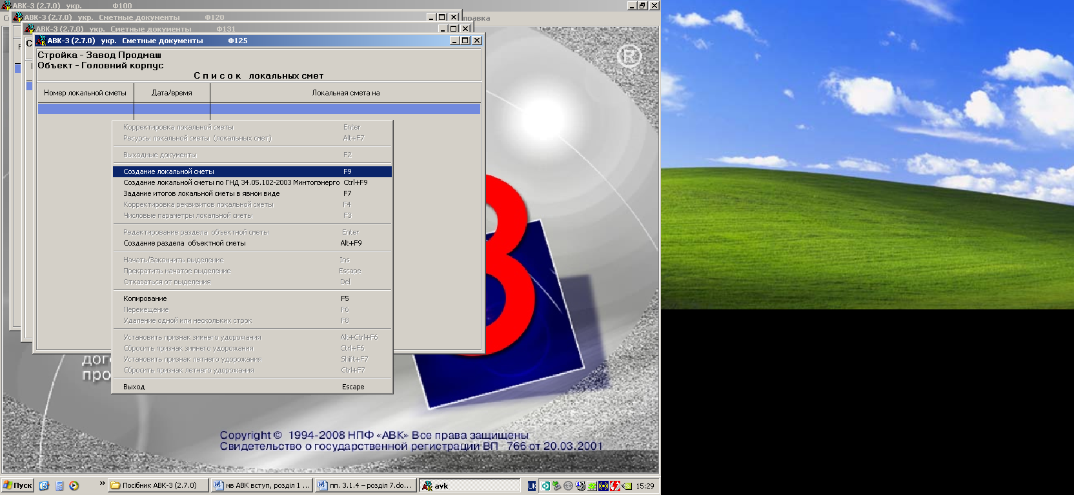Select 'Создание раздела объектной сметы' menu item

(252, 243)
